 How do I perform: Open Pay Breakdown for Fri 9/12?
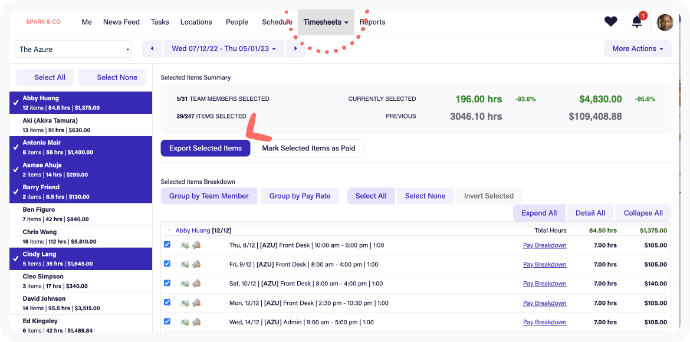[544, 264]
